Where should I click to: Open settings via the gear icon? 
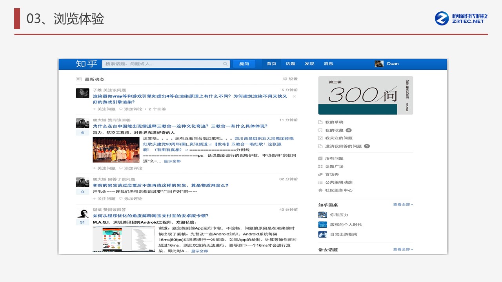point(285,79)
